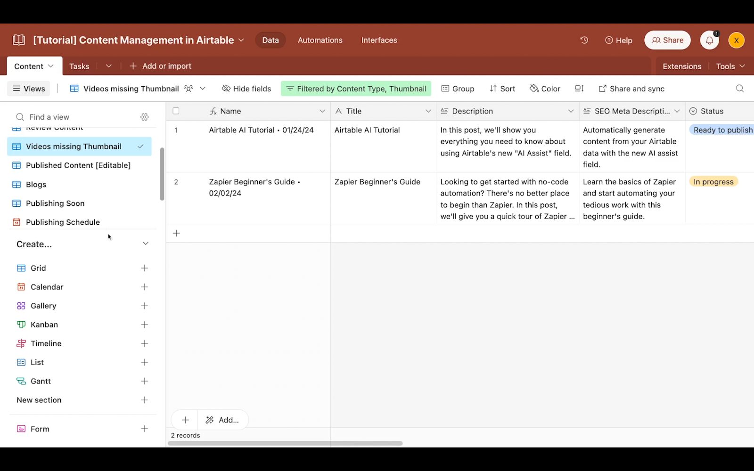Click Color button
The image size is (754, 471).
point(545,89)
